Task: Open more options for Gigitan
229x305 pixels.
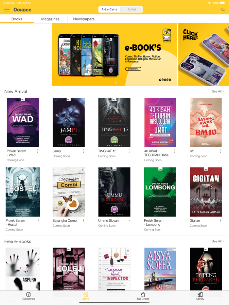Action: 220,220
